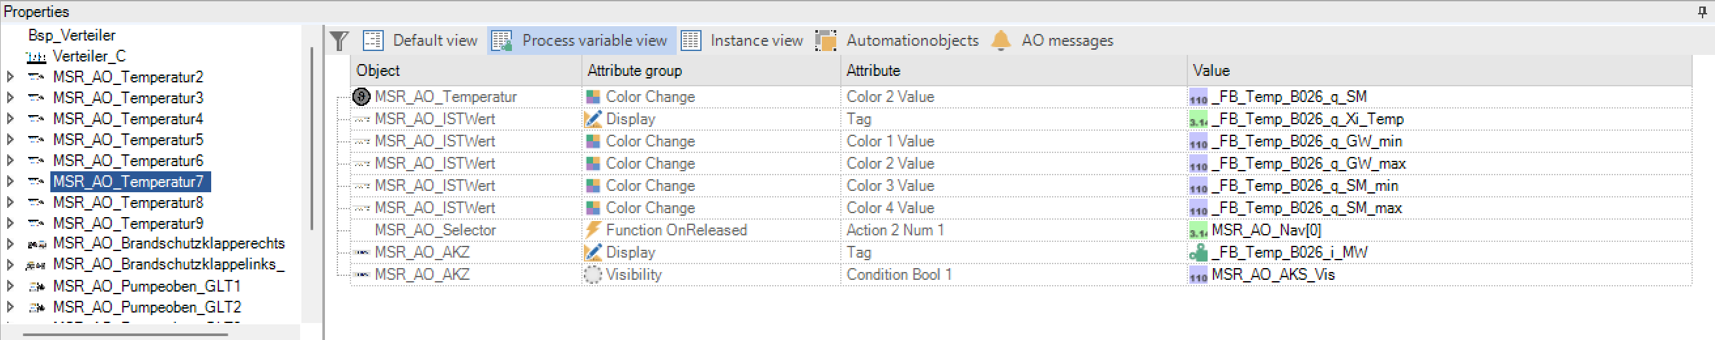Expand MSR_AO_Temperatur6 node
Viewport: 1715px width, 340px height.
point(10,160)
